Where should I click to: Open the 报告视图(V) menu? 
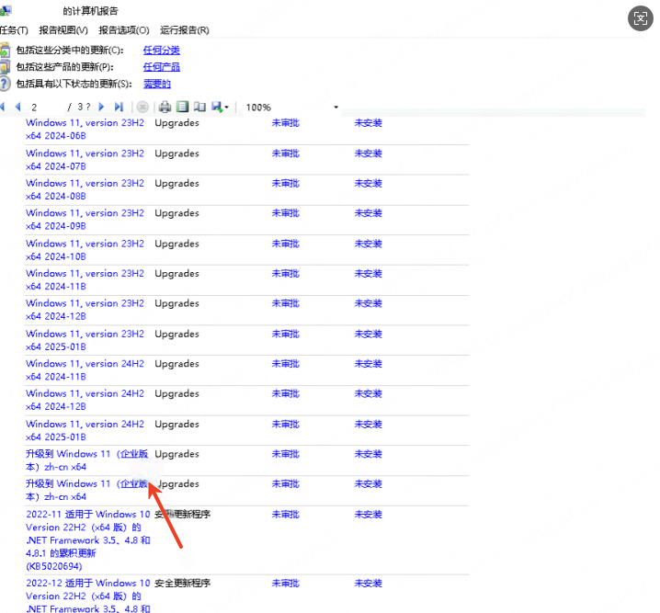(63, 30)
